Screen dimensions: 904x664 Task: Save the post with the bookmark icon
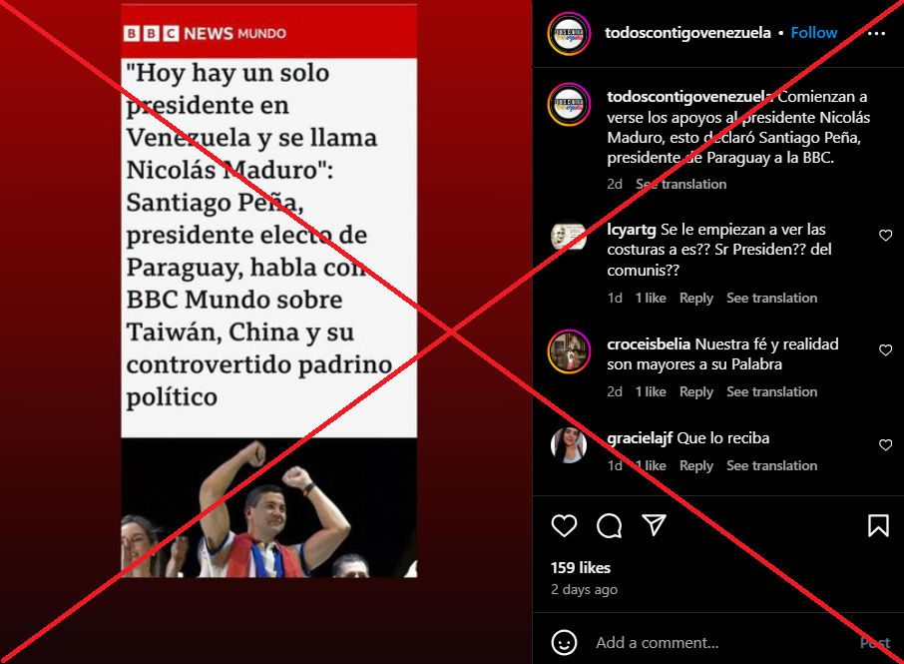878,525
